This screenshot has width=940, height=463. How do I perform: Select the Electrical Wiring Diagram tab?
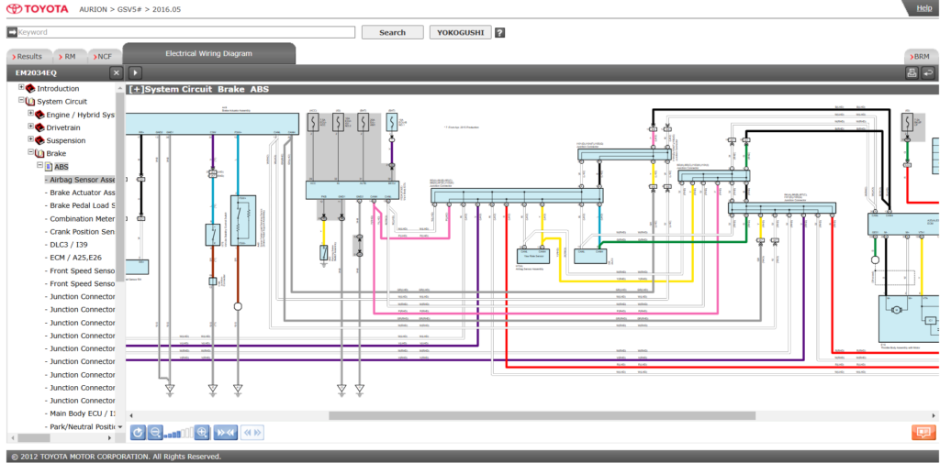tap(208, 53)
